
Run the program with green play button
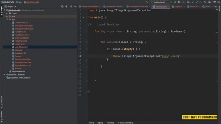coord(171,2)
